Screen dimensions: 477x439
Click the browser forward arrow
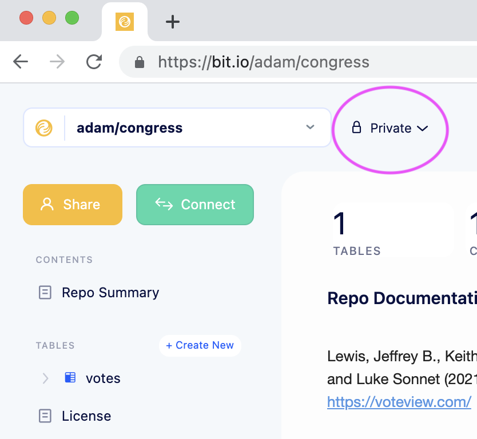[x=57, y=62]
